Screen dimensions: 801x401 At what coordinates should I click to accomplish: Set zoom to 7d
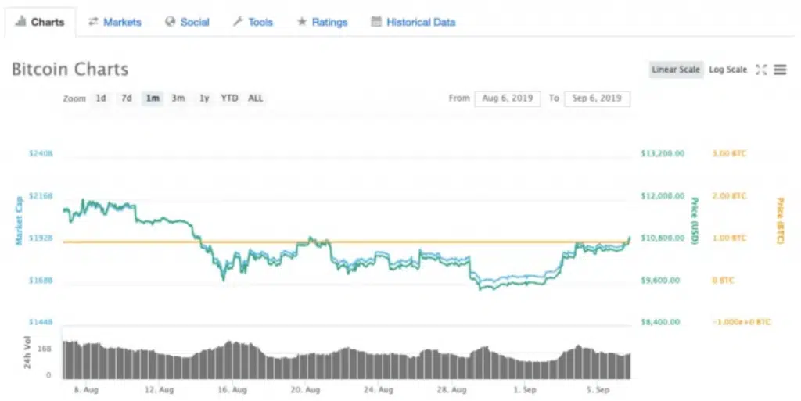pos(126,98)
